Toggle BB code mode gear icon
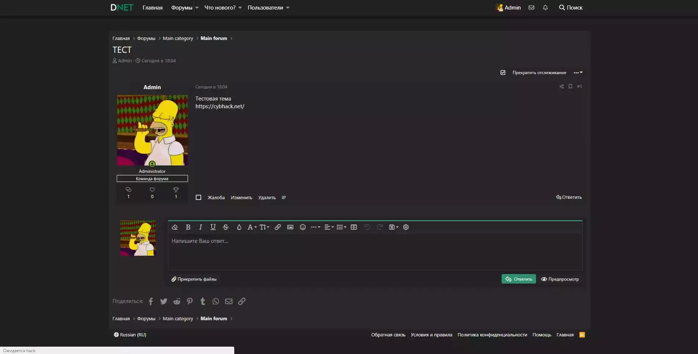The height and width of the screenshot is (354, 698). pos(406,227)
